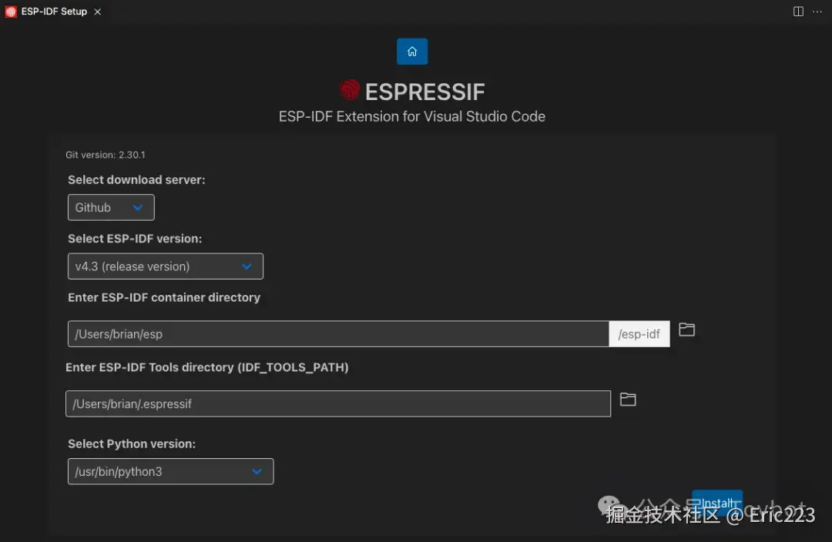Click the Install button
Screen dimensions: 832x542
coord(717,503)
